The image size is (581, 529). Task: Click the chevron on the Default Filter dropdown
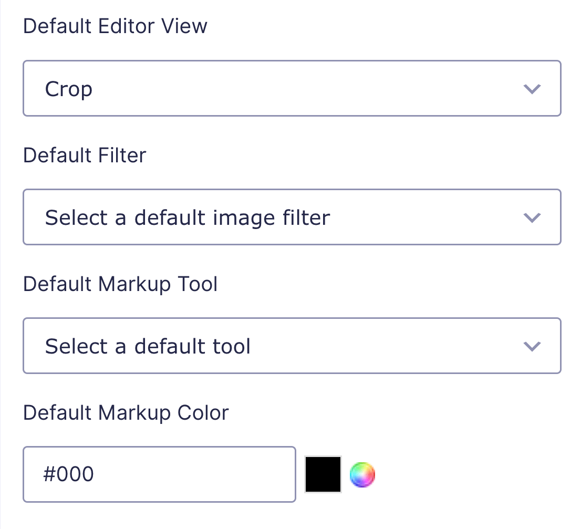532,217
